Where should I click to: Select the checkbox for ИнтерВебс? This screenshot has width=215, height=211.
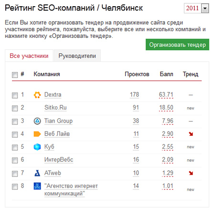pos(15,160)
